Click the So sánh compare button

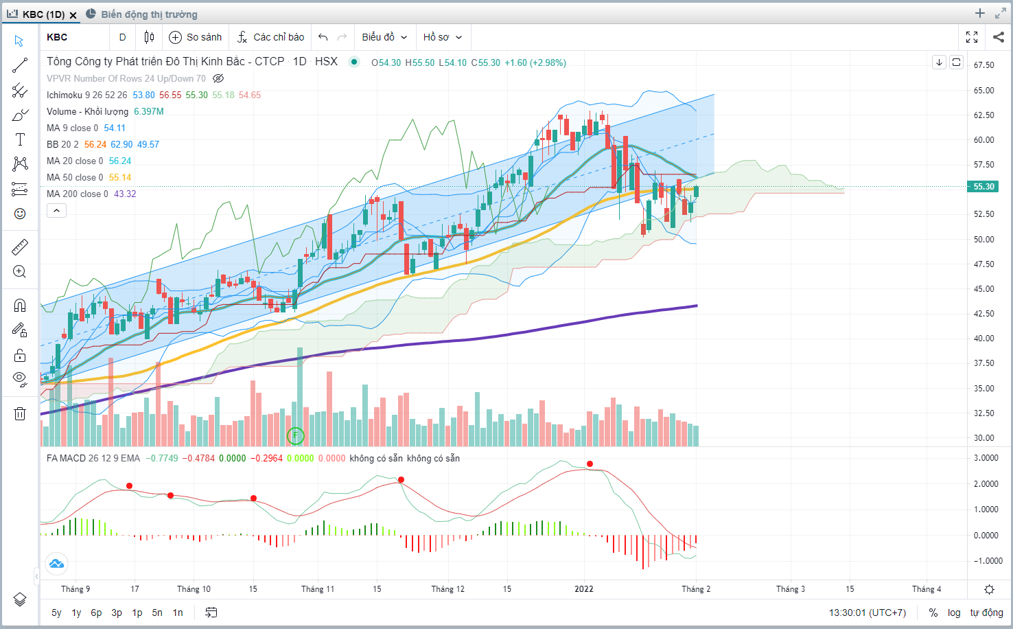click(x=196, y=37)
